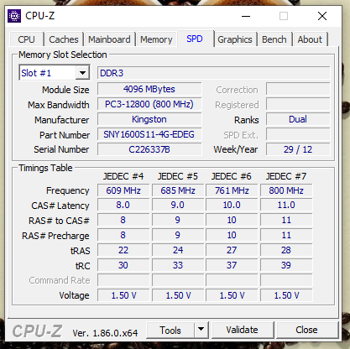350x349 pixels.
Task: Close the CPU-Z window with X
Action: tap(322, 16)
